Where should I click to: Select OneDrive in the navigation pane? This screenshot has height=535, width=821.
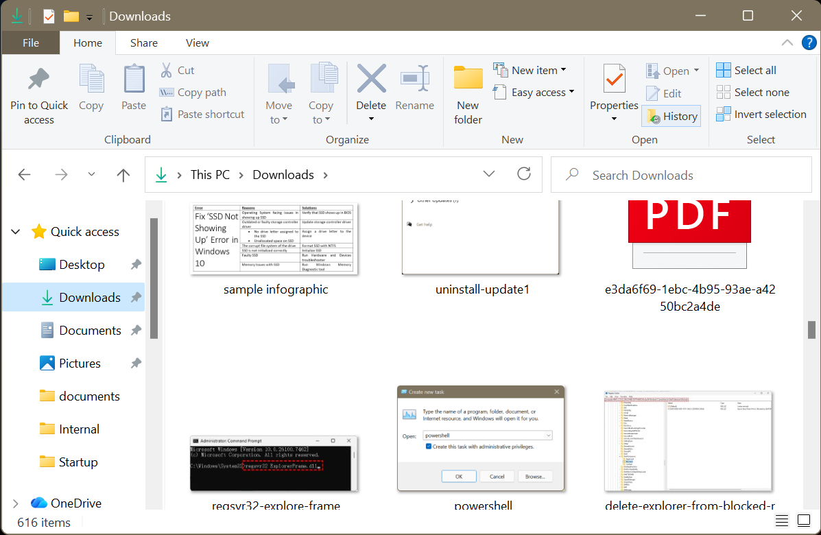66,503
